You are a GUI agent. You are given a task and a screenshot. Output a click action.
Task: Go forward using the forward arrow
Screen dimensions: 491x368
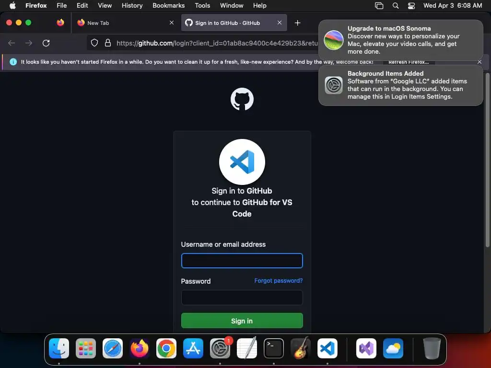tap(29, 43)
